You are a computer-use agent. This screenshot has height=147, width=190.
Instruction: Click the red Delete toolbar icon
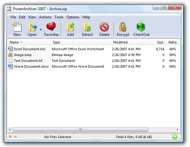[104, 27]
